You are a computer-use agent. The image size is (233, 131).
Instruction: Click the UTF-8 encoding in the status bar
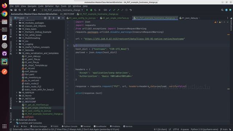pyautogui.click(x=176, y=130)
